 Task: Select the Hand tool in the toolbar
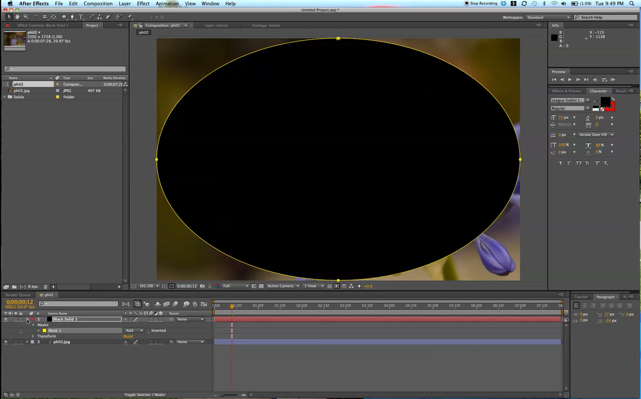[18, 16]
